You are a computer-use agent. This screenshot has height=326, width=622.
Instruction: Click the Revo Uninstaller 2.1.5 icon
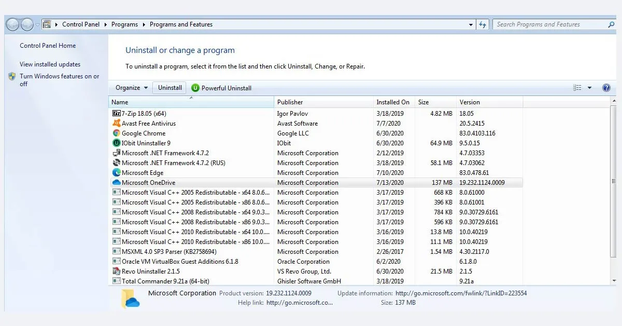click(117, 271)
